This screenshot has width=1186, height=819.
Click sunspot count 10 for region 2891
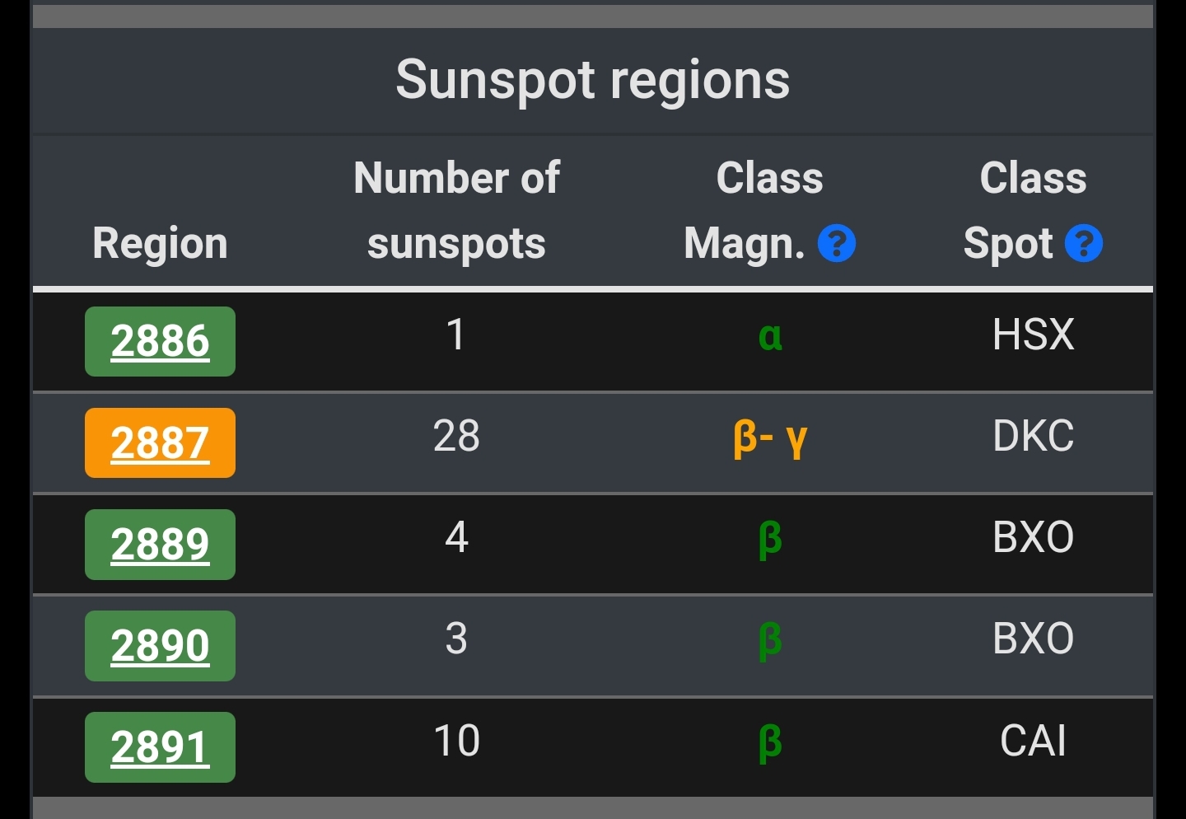(456, 741)
